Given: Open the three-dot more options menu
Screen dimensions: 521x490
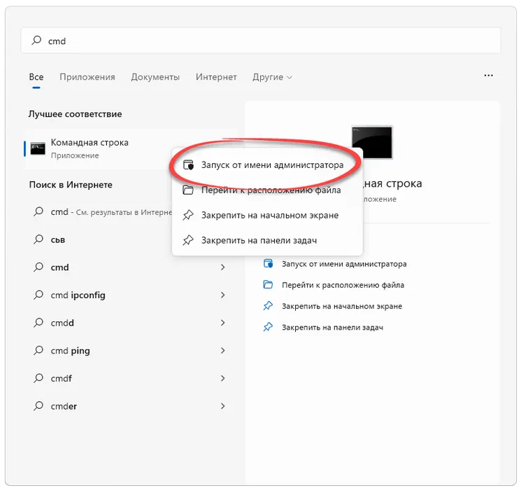Looking at the screenshot, I should point(488,76).
